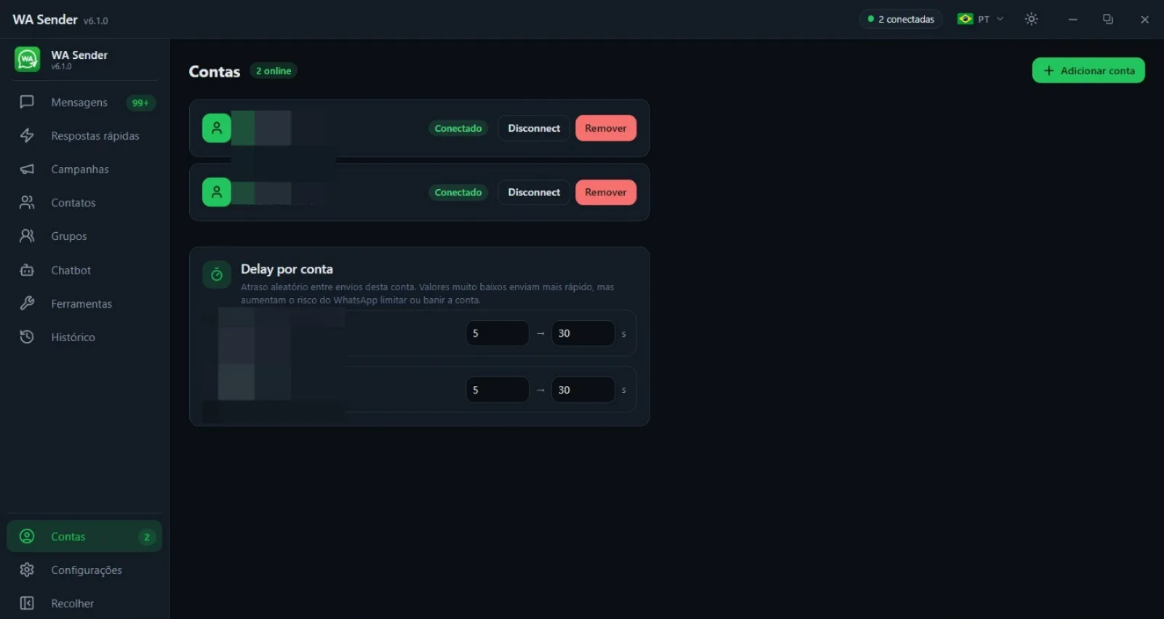Click the Contas page heading
1164x619 pixels.
[x=215, y=71]
